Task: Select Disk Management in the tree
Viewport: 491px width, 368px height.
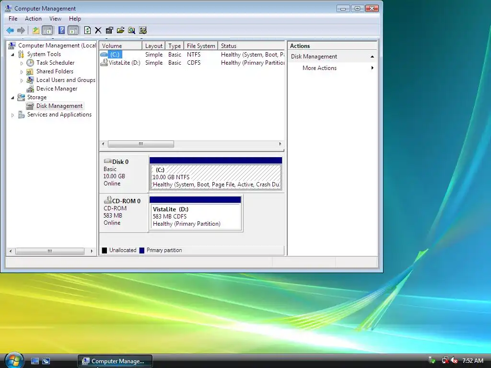Action: tap(59, 106)
